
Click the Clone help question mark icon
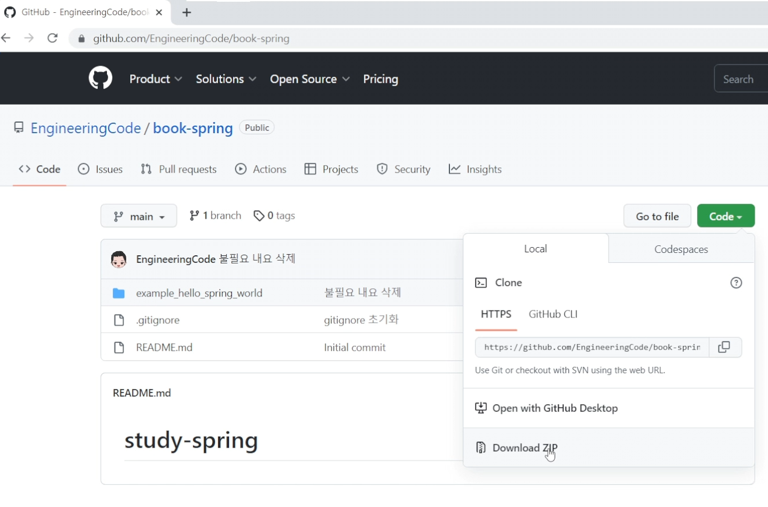736,283
